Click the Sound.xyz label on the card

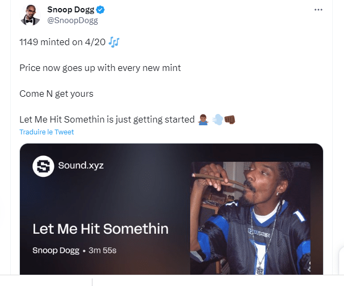pos(81,166)
